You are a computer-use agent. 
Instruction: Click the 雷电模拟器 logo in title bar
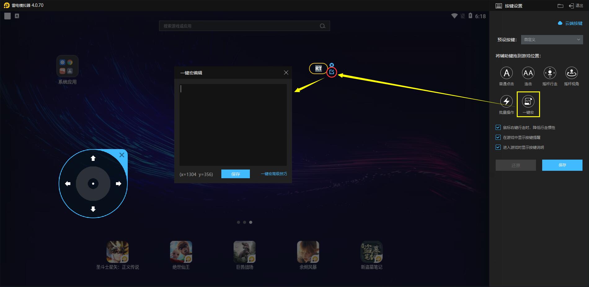point(7,5)
